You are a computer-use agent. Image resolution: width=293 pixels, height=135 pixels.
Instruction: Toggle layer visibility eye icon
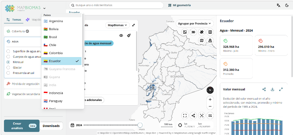pos(121,36)
